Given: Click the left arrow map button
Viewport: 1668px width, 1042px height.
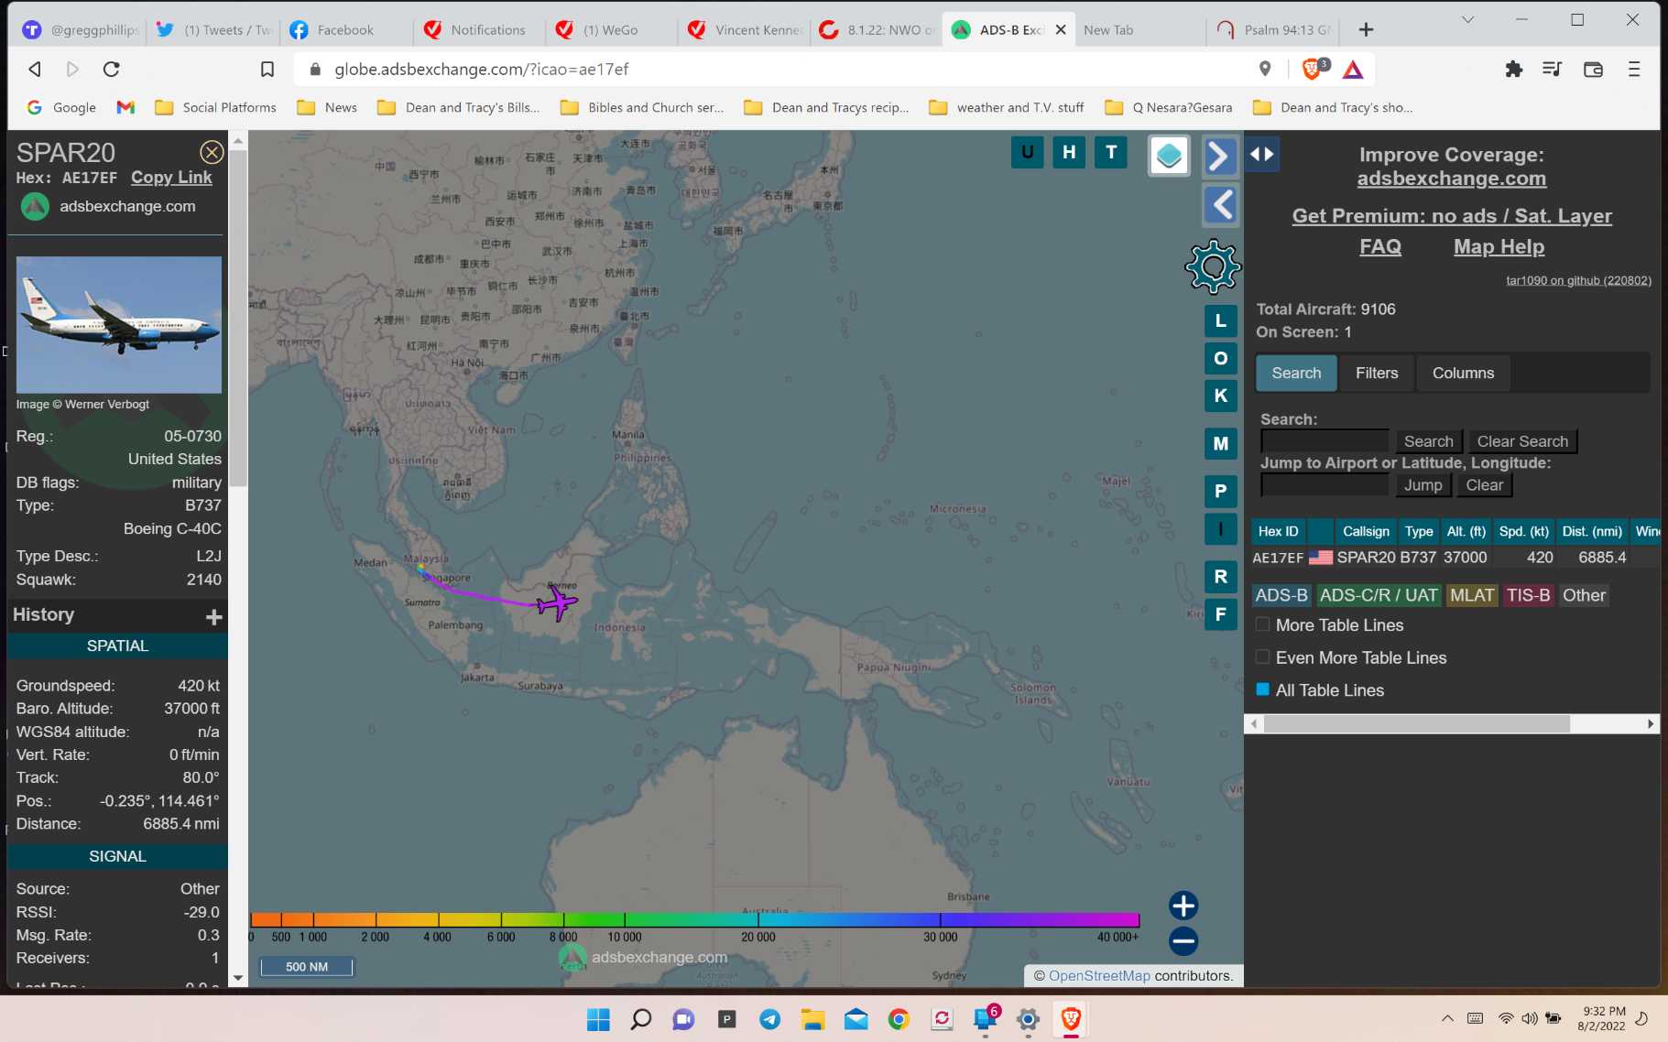Looking at the screenshot, I should coord(1220,205).
